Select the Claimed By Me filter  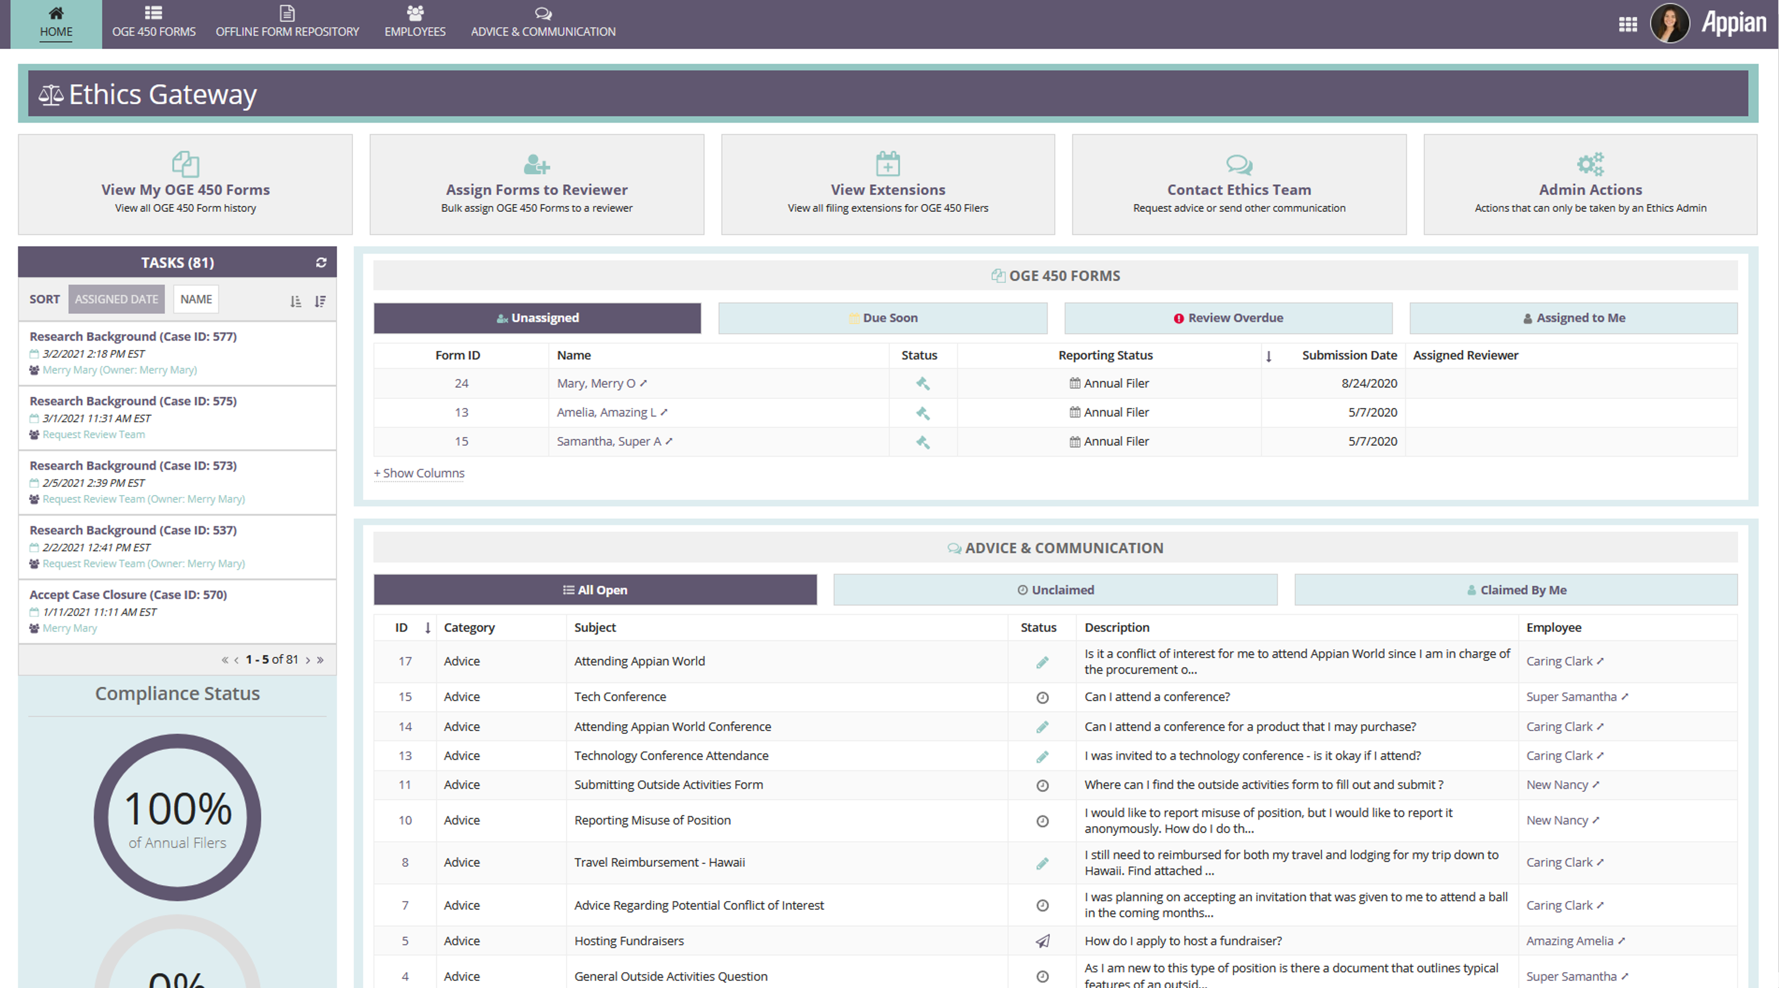[1516, 590]
